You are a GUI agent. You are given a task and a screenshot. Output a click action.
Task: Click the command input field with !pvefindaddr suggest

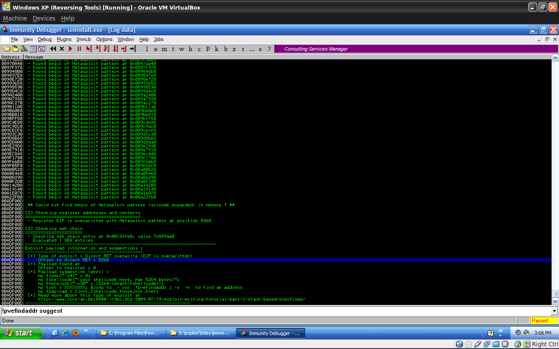point(276,311)
